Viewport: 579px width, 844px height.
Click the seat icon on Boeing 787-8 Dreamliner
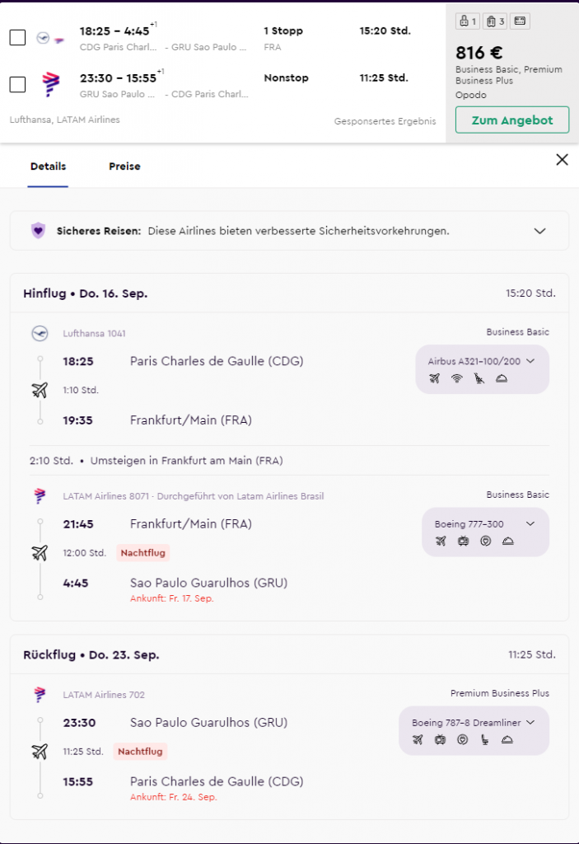484,739
